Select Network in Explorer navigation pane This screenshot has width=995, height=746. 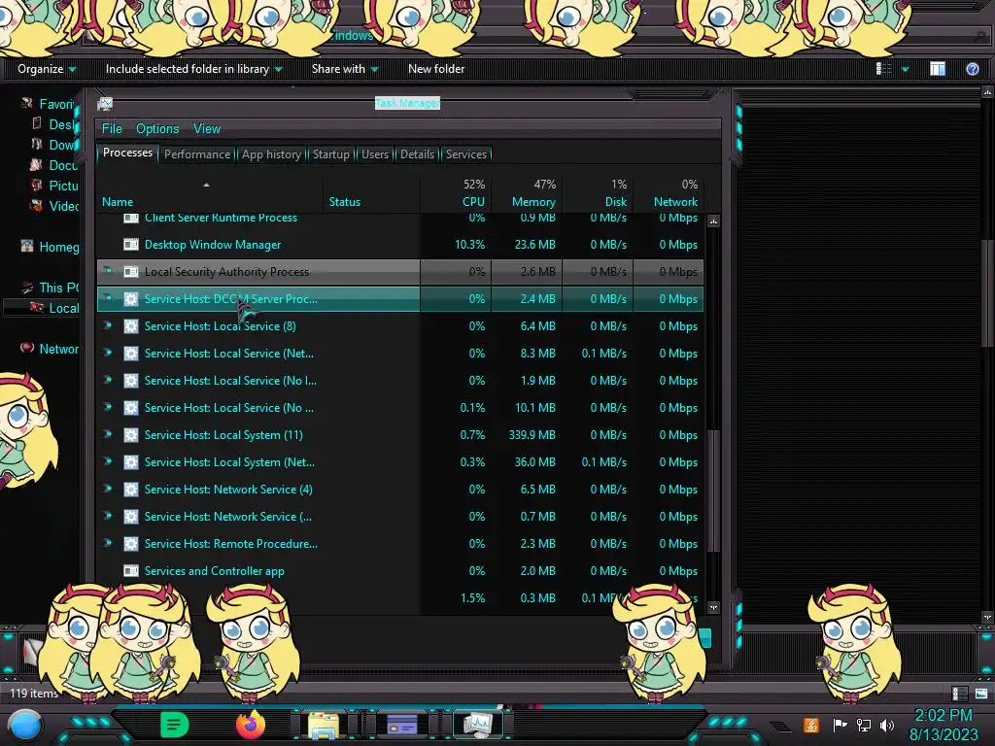[51, 349]
